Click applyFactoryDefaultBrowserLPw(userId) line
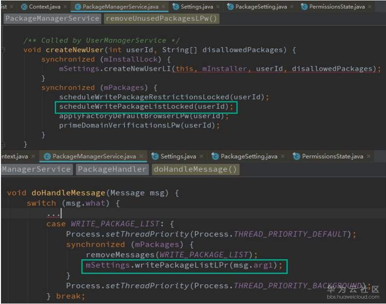 click(144, 116)
